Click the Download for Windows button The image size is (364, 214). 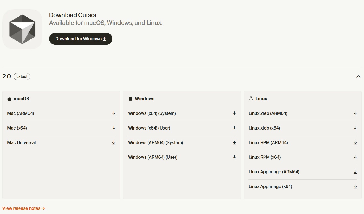coord(81,39)
